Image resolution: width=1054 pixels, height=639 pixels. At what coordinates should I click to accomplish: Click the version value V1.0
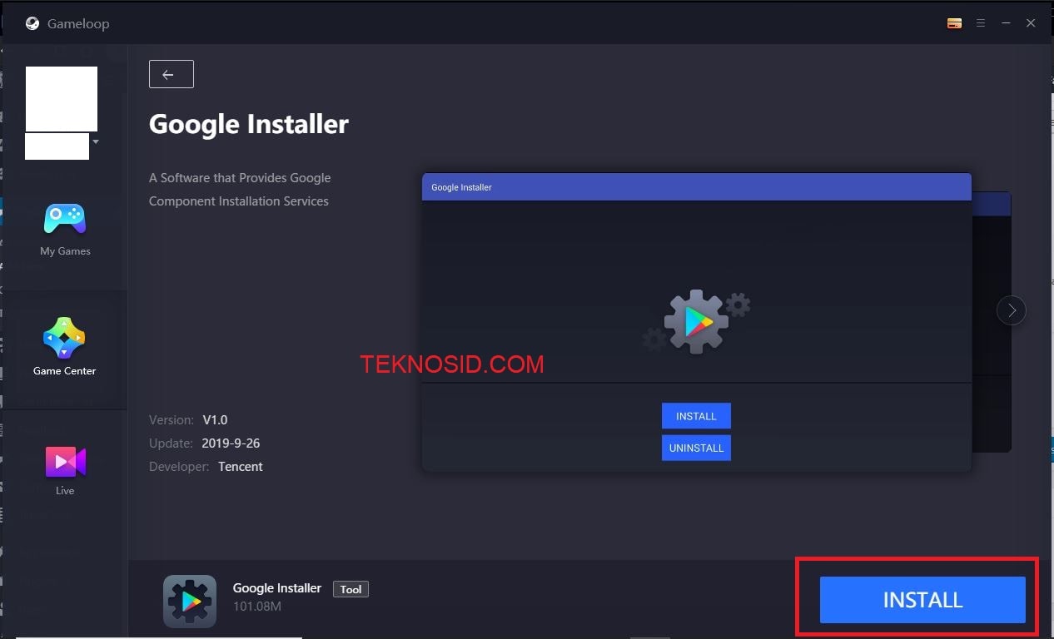pos(215,420)
